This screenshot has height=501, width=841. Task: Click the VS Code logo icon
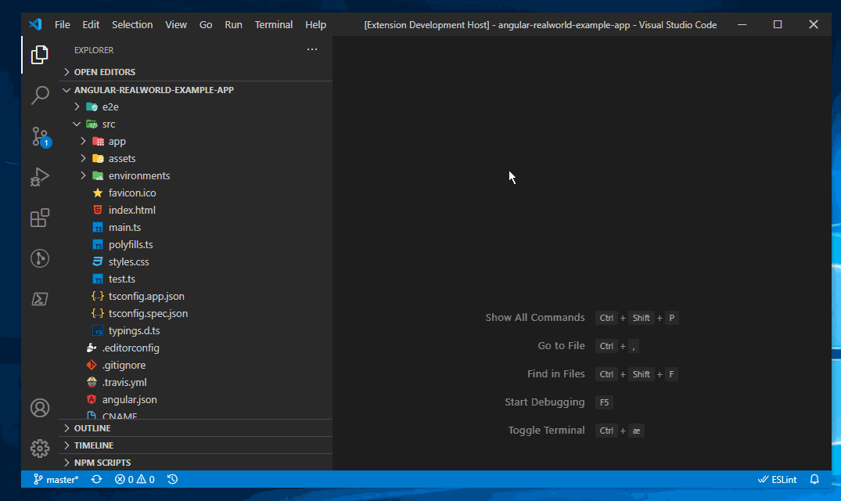pos(35,25)
